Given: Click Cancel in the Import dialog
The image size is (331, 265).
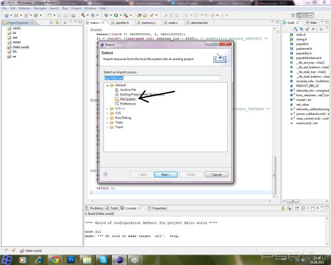Looking at the screenshot, I should (x=217, y=174).
